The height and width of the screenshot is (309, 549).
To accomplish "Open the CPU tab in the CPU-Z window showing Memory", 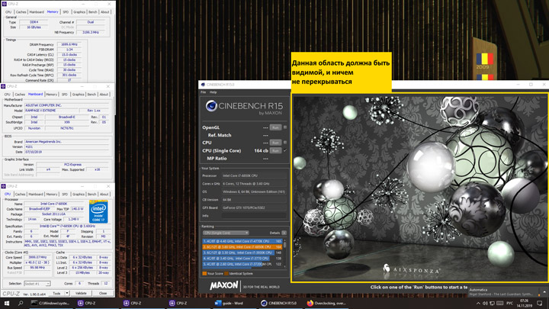I will (8, 12).
